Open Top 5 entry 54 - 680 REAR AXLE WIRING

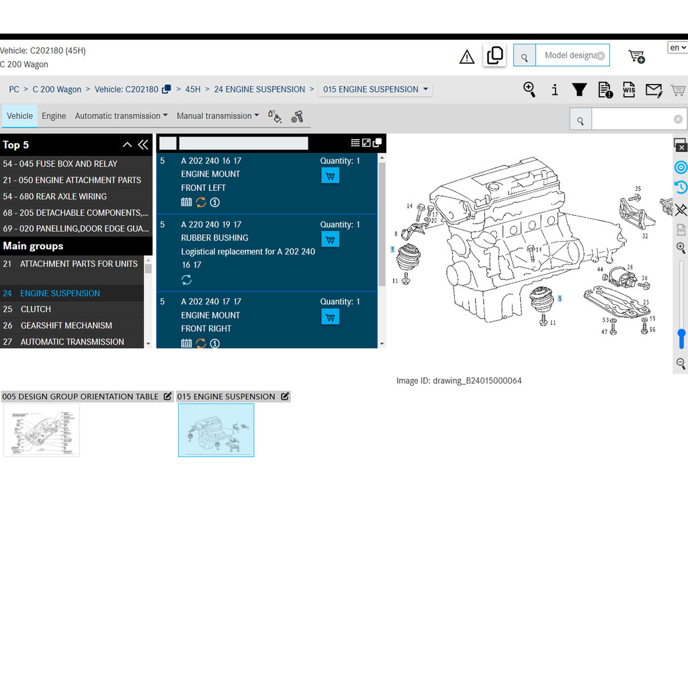pos(77,196)
